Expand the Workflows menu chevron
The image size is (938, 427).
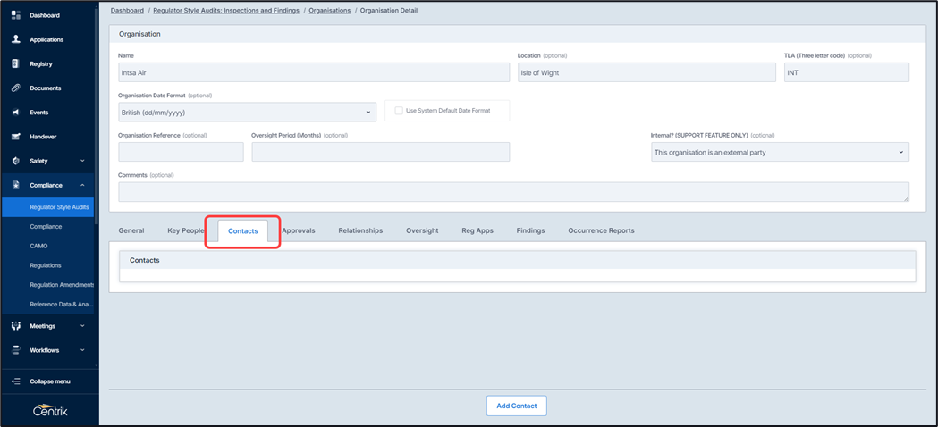[82, 350]
